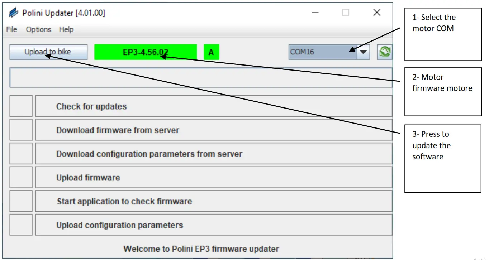This screenshot has height=260, width=489.
Task: Click the green 'A' status indicator
Action: pyautogui.click(x=211, y=52)
